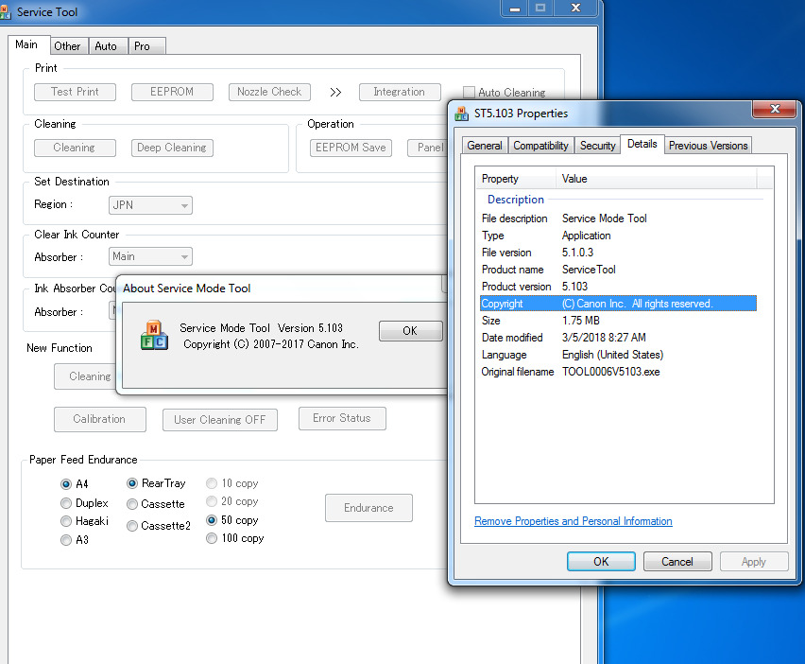This screenshot has width=805, height=664.
Task: Open the Pro tab
Action: (146, 46)
